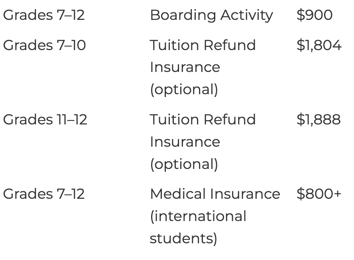Viewport: 354px width, 260px height.
Task: Click the $1,888 fee amount
Action: tap(319, 119)
